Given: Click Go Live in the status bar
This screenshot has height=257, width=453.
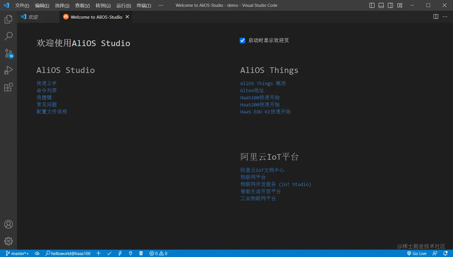Looking at the screenshot, I should point(417,253).
